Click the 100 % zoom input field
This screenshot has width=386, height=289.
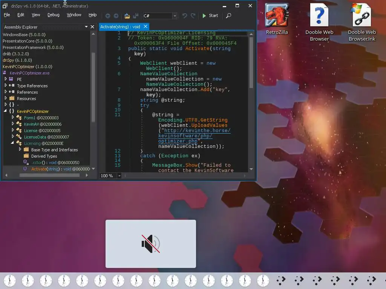[108, 176]
